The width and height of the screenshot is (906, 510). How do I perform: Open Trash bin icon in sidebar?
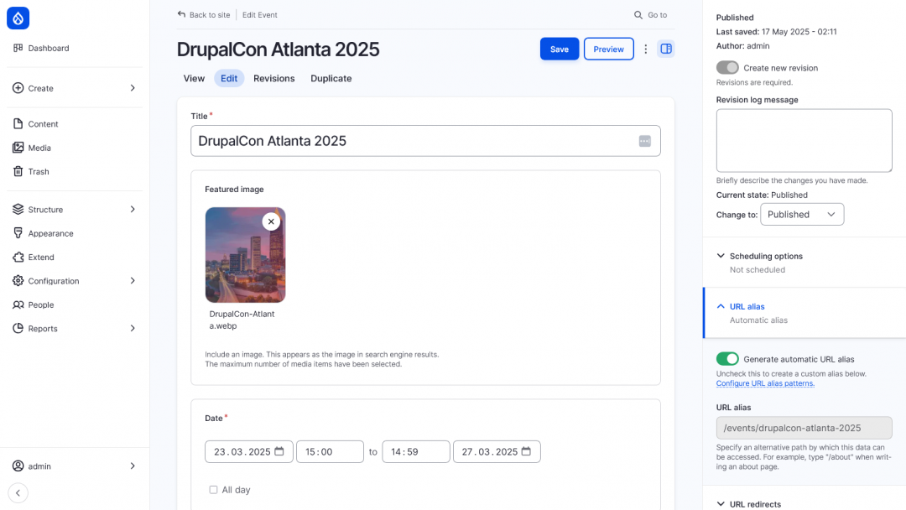tap(18, 172)
